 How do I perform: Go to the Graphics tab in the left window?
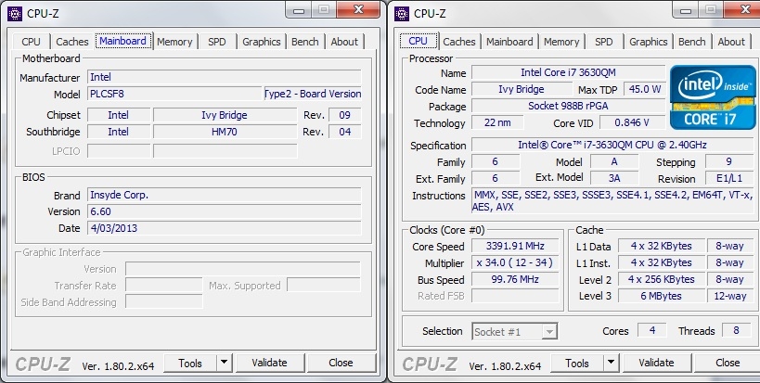tap(262, 42)
